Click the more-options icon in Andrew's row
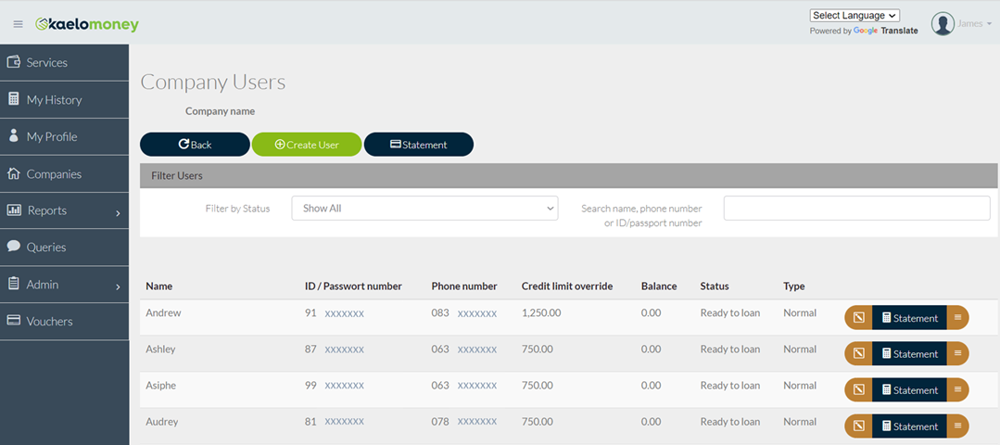This screenshot has height=445, width=1000. click(x=957, y=318)
